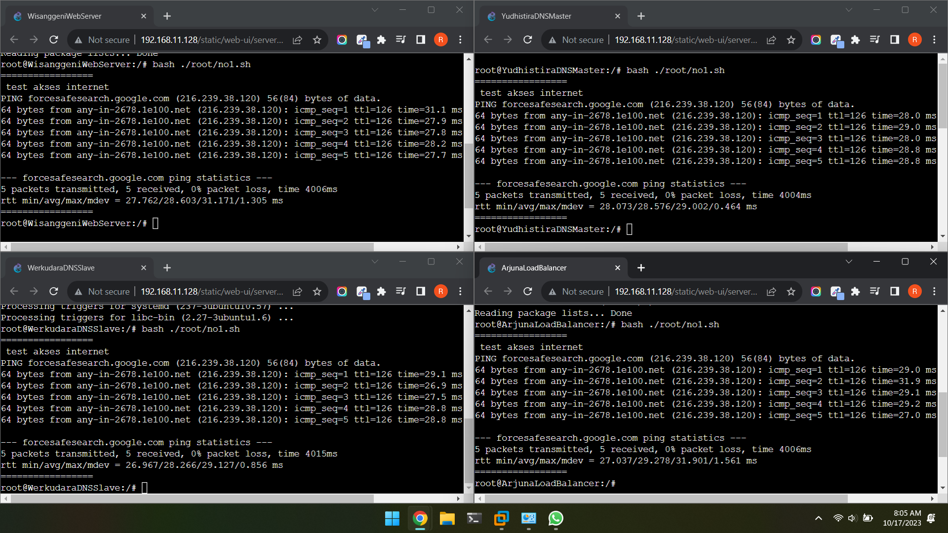The image size is (948, 533).
Task: Click the R profile avatar in Chrome
Action: [441, 39]
